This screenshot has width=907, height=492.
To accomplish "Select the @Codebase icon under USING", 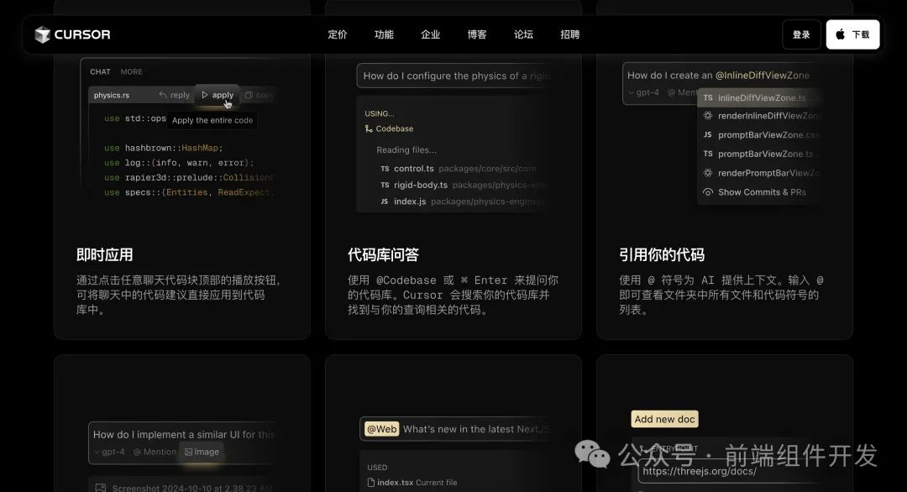I will pos(367,128).
